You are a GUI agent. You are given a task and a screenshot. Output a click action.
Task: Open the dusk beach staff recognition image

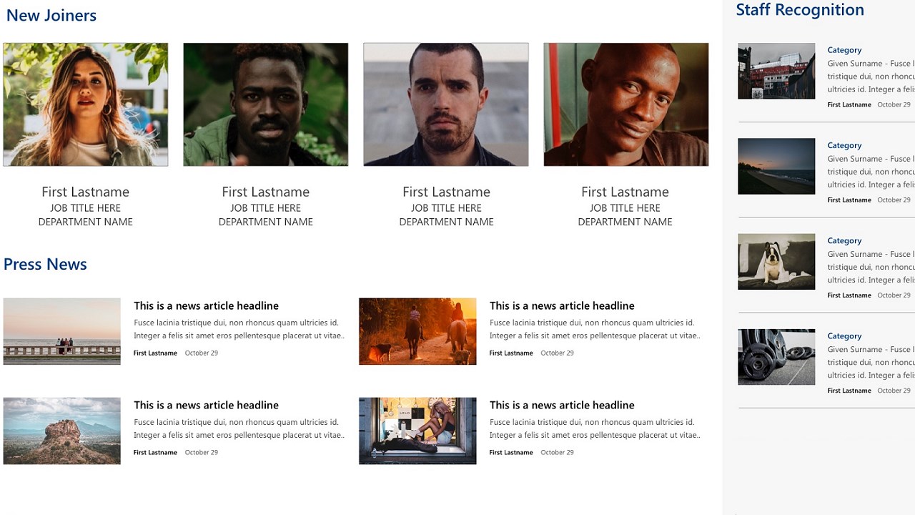pos(776,166)
